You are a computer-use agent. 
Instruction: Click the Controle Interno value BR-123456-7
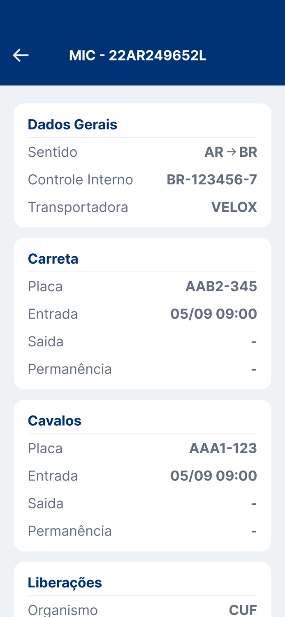click(212, 179)
